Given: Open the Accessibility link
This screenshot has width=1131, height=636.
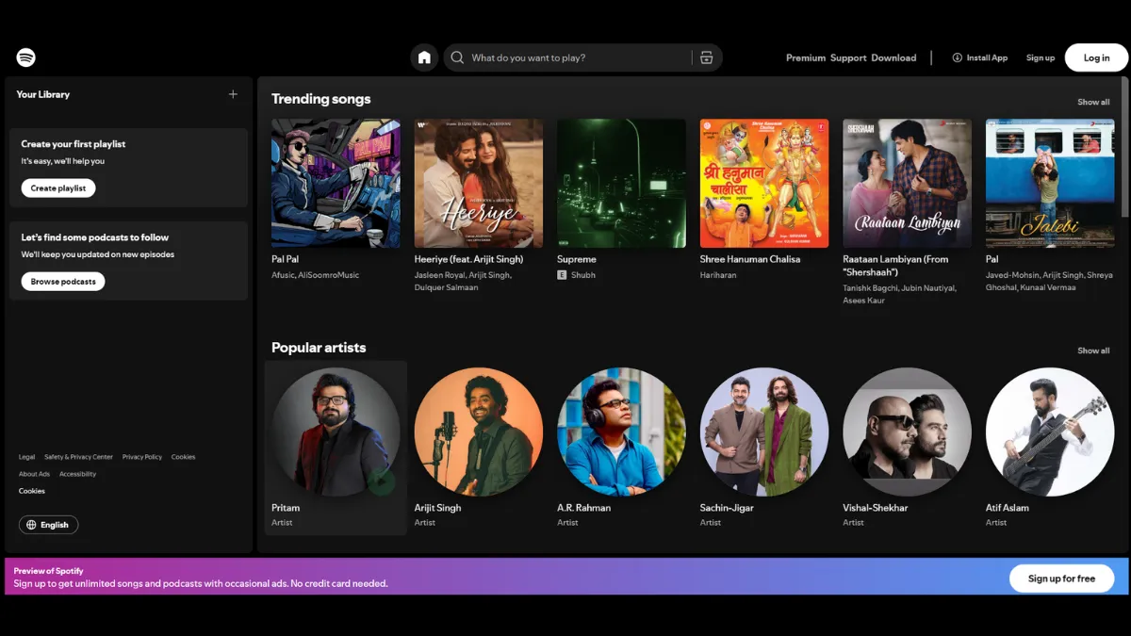Looking at the screenshot, I should coord(77,474).
